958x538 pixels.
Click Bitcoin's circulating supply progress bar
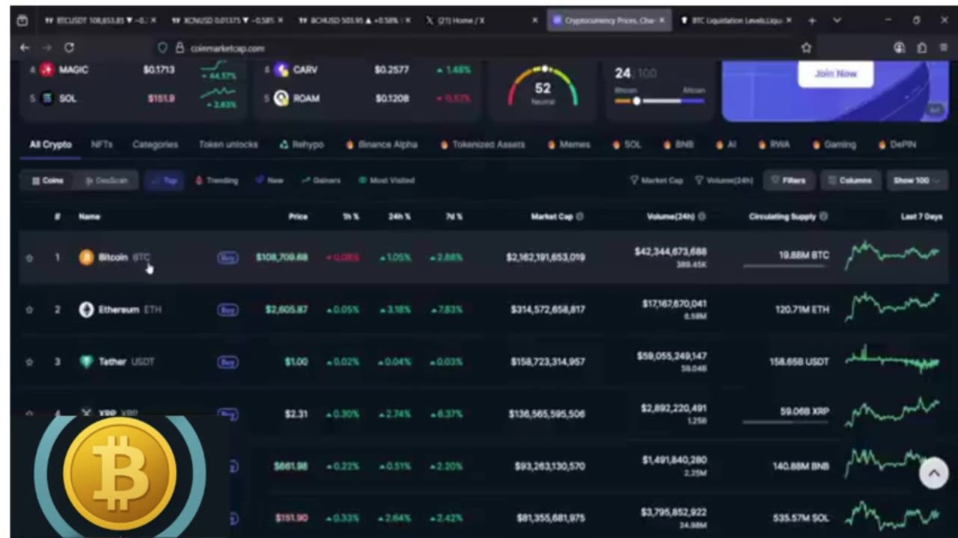point(786,266)
